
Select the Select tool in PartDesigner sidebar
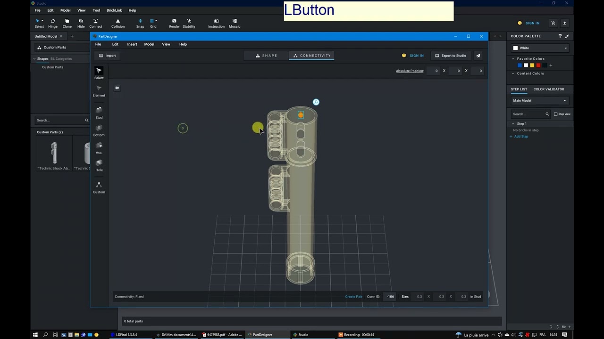click(99, 73)
